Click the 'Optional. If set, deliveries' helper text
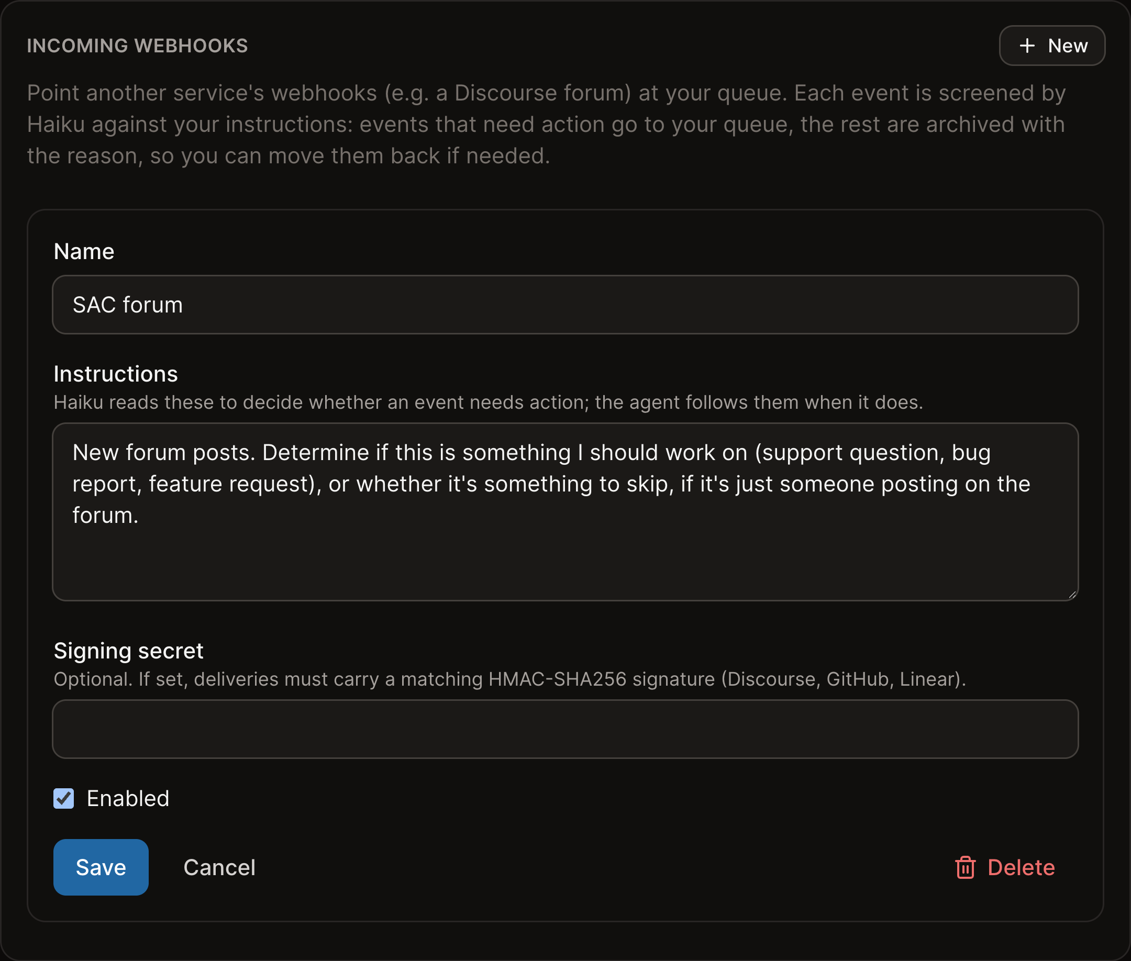1131x961 pixels. pos(509,679)
